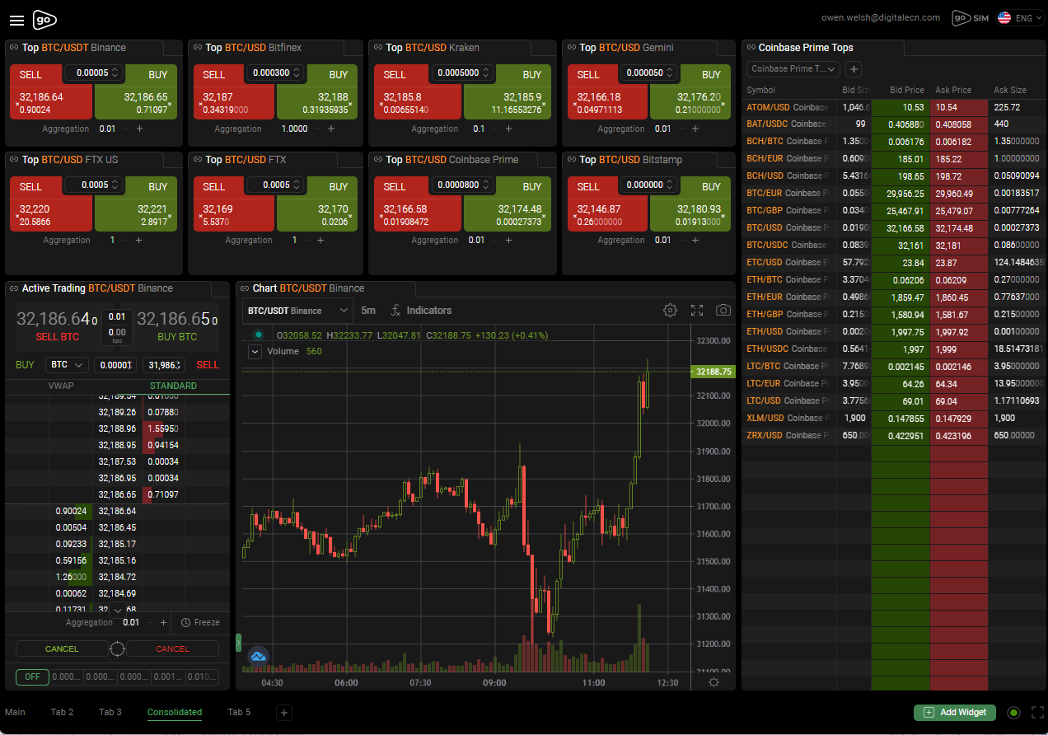Image resolution: width=1048 pixels, height=735 pixels.
Task: Toggle the teal series visibility dot on chart
Action: pos(259,335)
